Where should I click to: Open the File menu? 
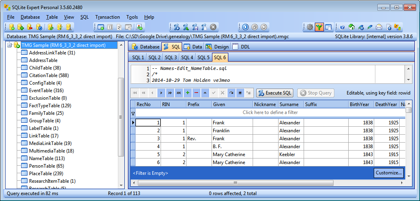(11, 17)
